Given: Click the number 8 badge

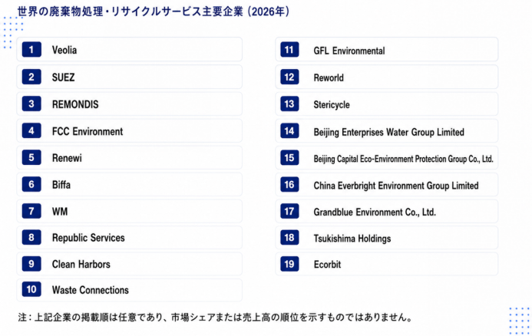Looking at the screenshot, I should pos(31,237).
